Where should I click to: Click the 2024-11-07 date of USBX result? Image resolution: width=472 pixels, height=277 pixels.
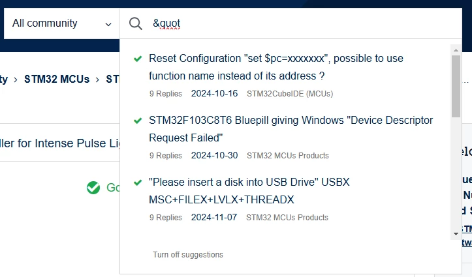(x=214, y=217)
